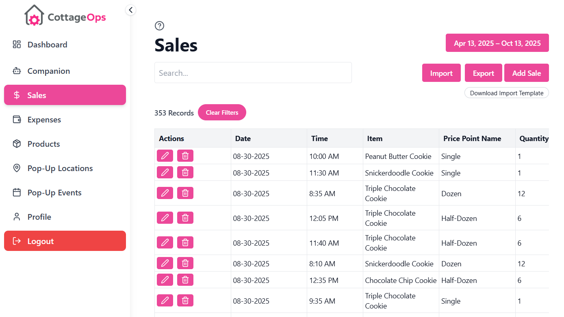
Task: Delete the 8:10 AM Snickerdoodle Cookie sale
Action: [185, 263]
